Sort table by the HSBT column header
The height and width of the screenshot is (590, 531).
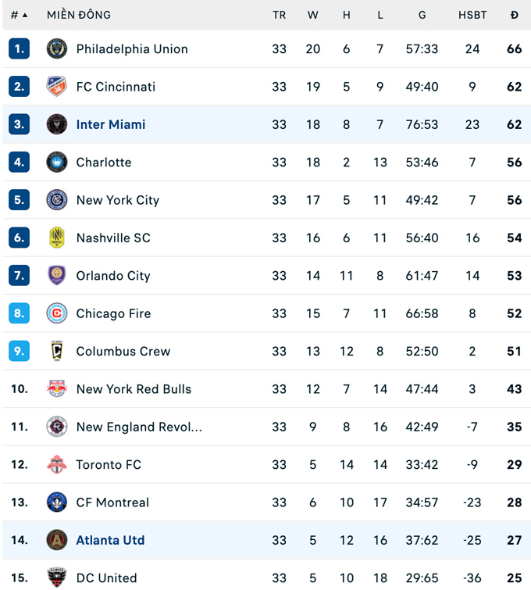472,15
